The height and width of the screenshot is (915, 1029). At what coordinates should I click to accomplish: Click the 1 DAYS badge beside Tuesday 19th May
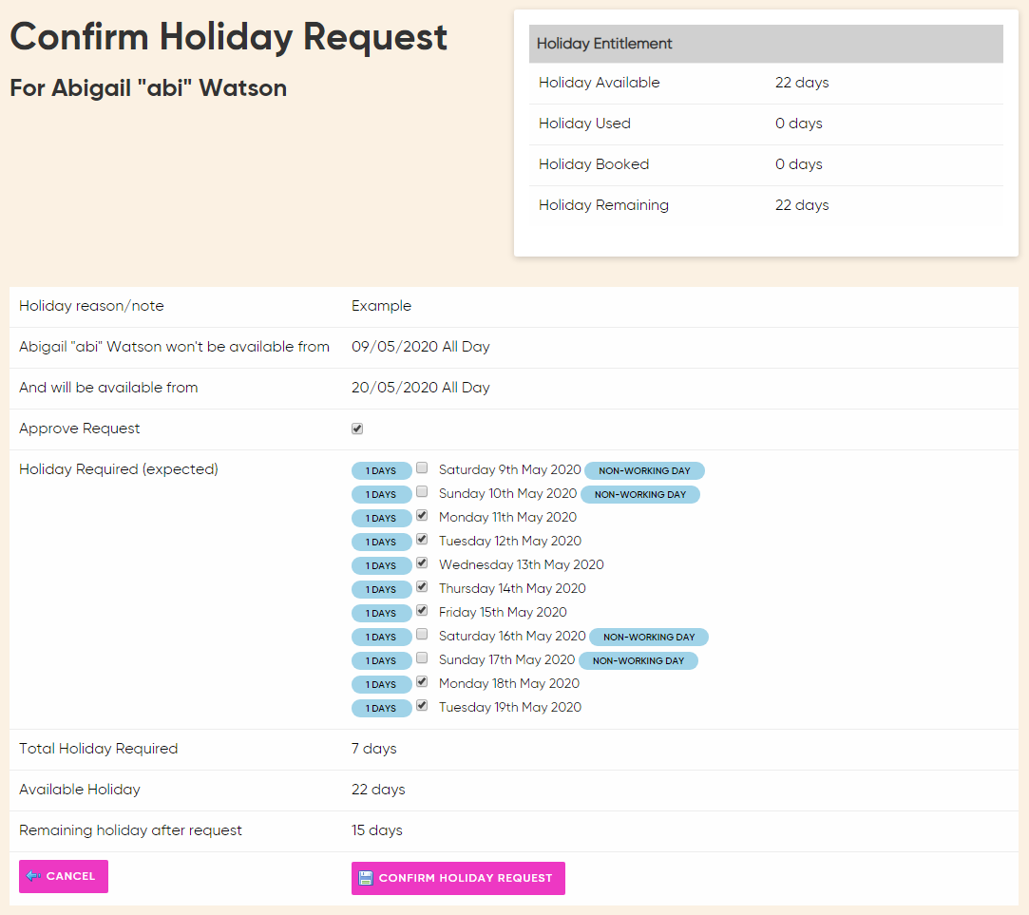click(382, 708)
